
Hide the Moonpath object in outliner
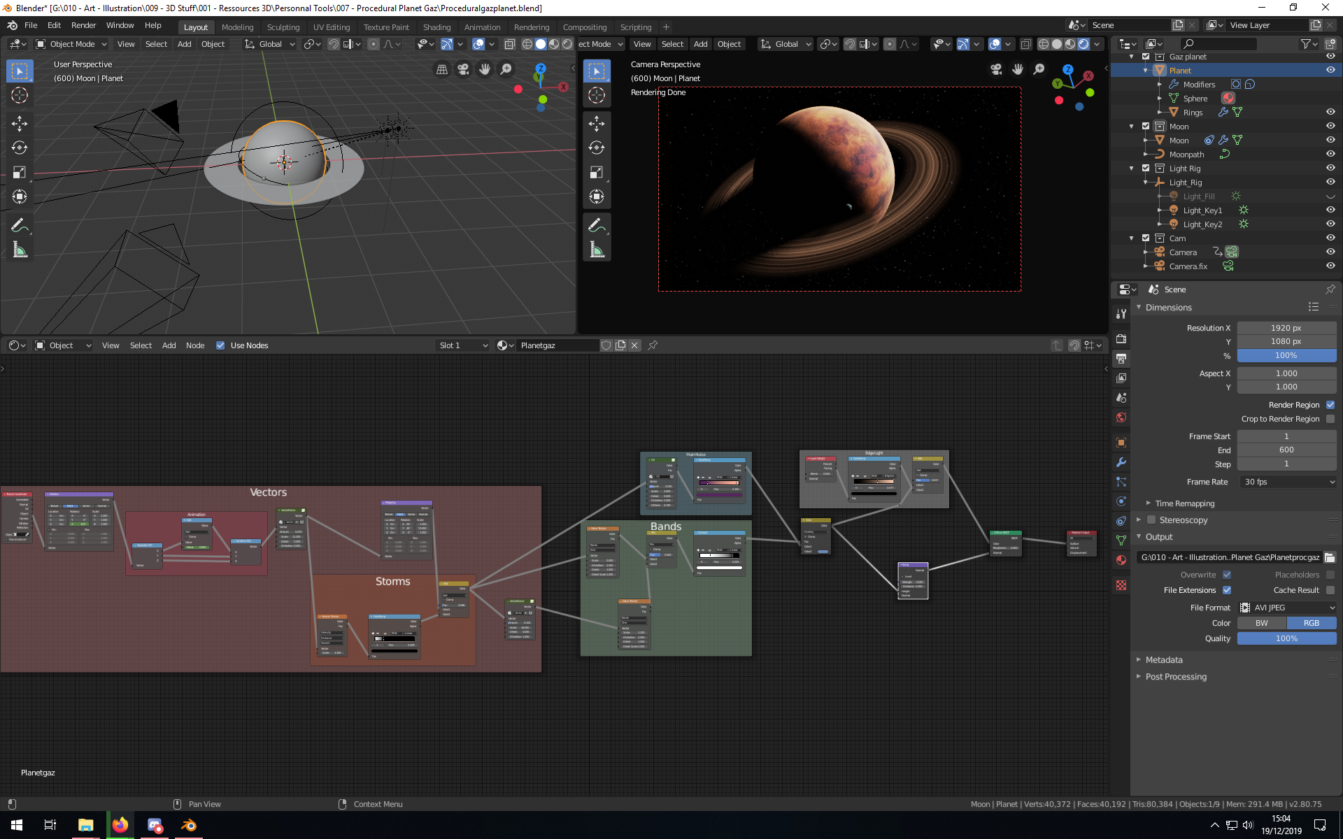click(1330, 154)
